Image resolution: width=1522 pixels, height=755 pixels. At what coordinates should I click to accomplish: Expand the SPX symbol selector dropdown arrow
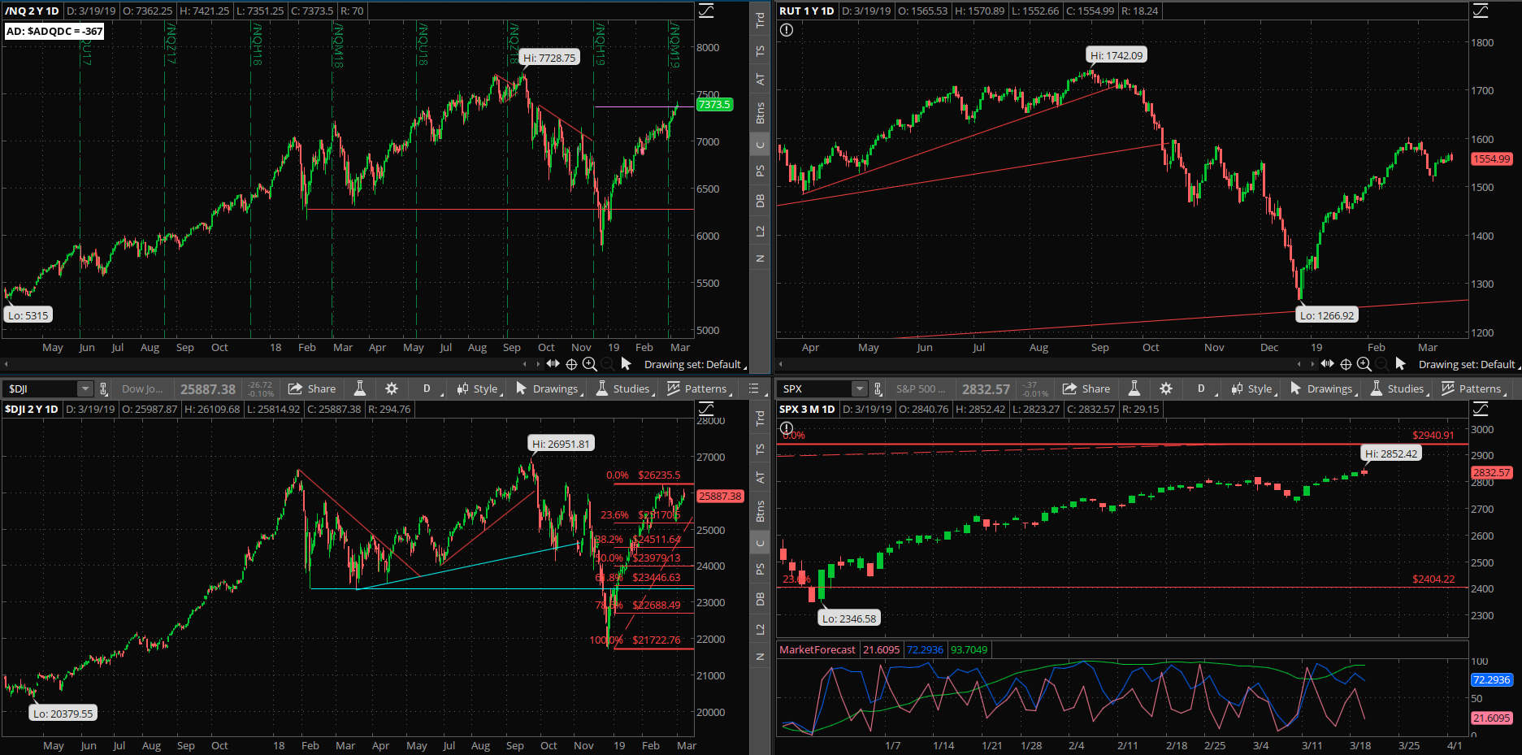coord(860,388)
